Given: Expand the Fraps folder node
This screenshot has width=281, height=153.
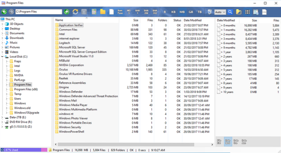Looking at the screenshot, I should 6,61.
